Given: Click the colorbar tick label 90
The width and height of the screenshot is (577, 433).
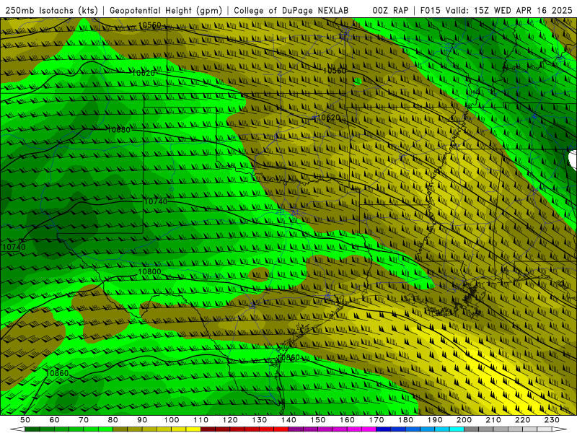Looking at the screenshot, I should coord(142,420).
